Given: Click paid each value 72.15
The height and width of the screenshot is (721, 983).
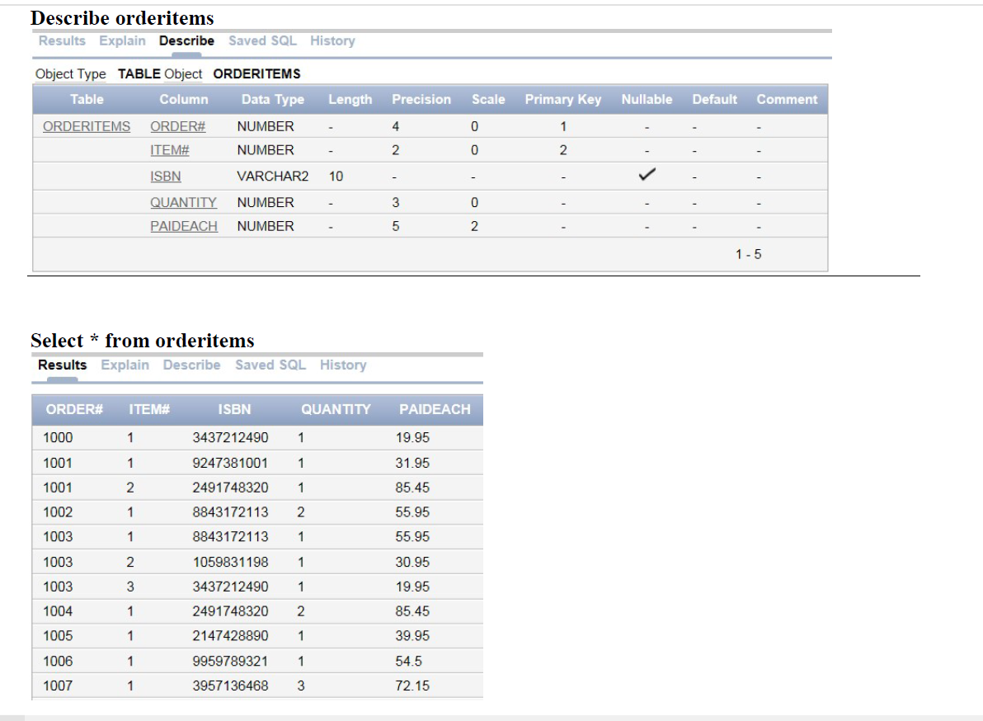Looking at the screenshot, I should [412, 686].
